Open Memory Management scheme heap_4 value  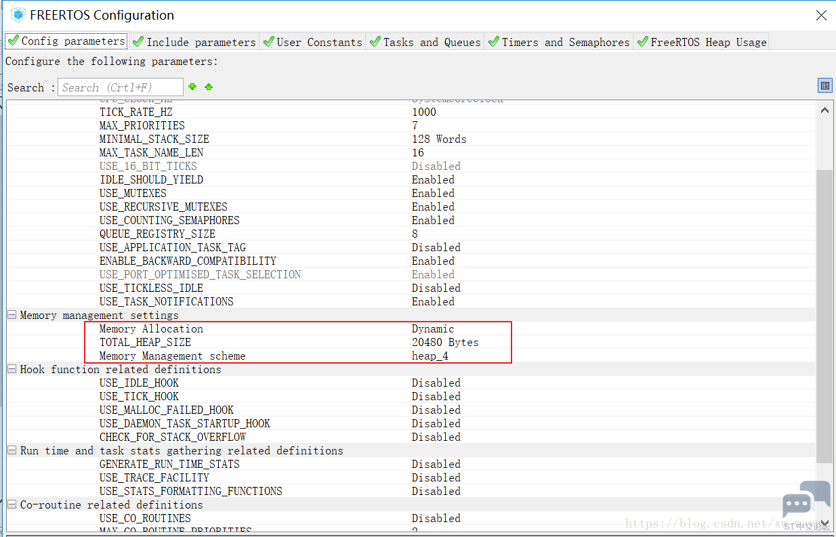(430, 356)
